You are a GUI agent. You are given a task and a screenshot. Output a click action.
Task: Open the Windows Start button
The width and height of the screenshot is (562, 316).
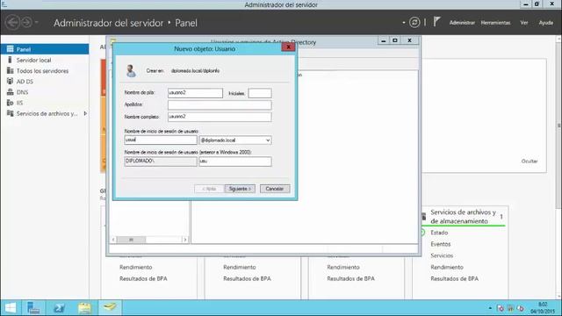click(11, 308)
